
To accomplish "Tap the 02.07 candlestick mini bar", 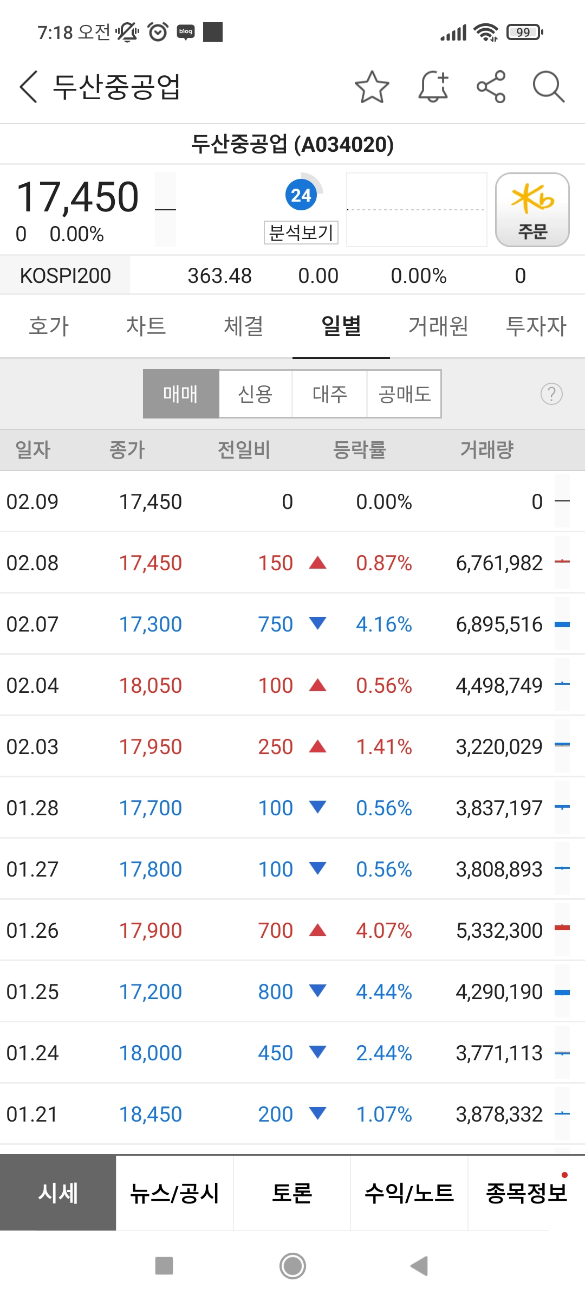I will pyautogui.click(x=562, y=624).
